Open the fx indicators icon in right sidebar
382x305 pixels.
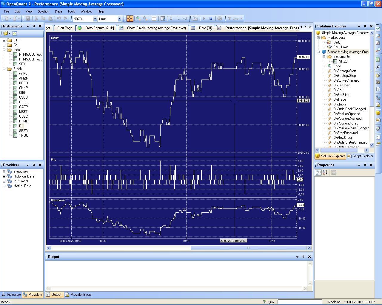coord(378,67)
